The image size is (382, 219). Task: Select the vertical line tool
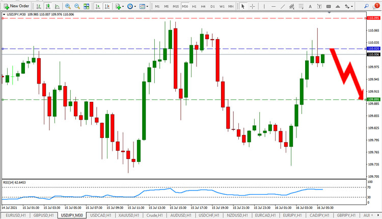[x=264, y=6]
